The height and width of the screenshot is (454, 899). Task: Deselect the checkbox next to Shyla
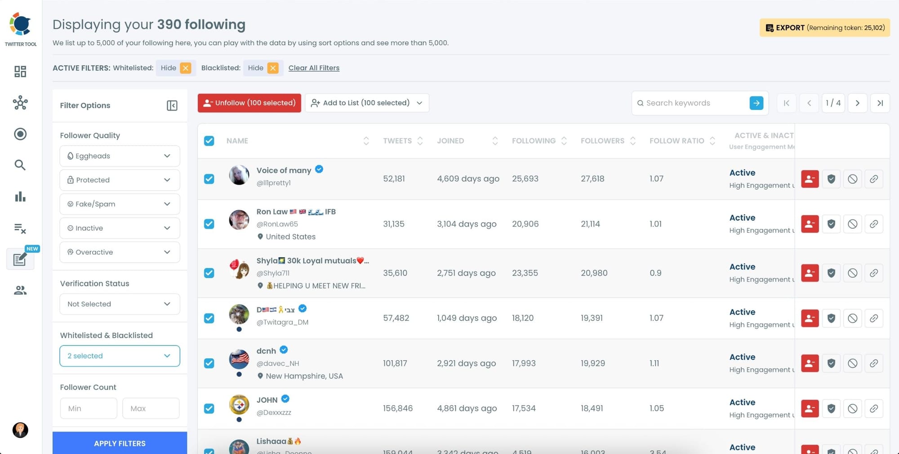coord(209,273)
